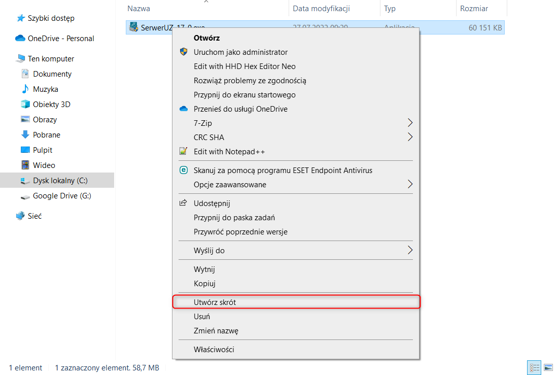Open Właściwości from the context menu
This screenshot has height=375, width=558.
pyautogui.click(x=214, y=350)
